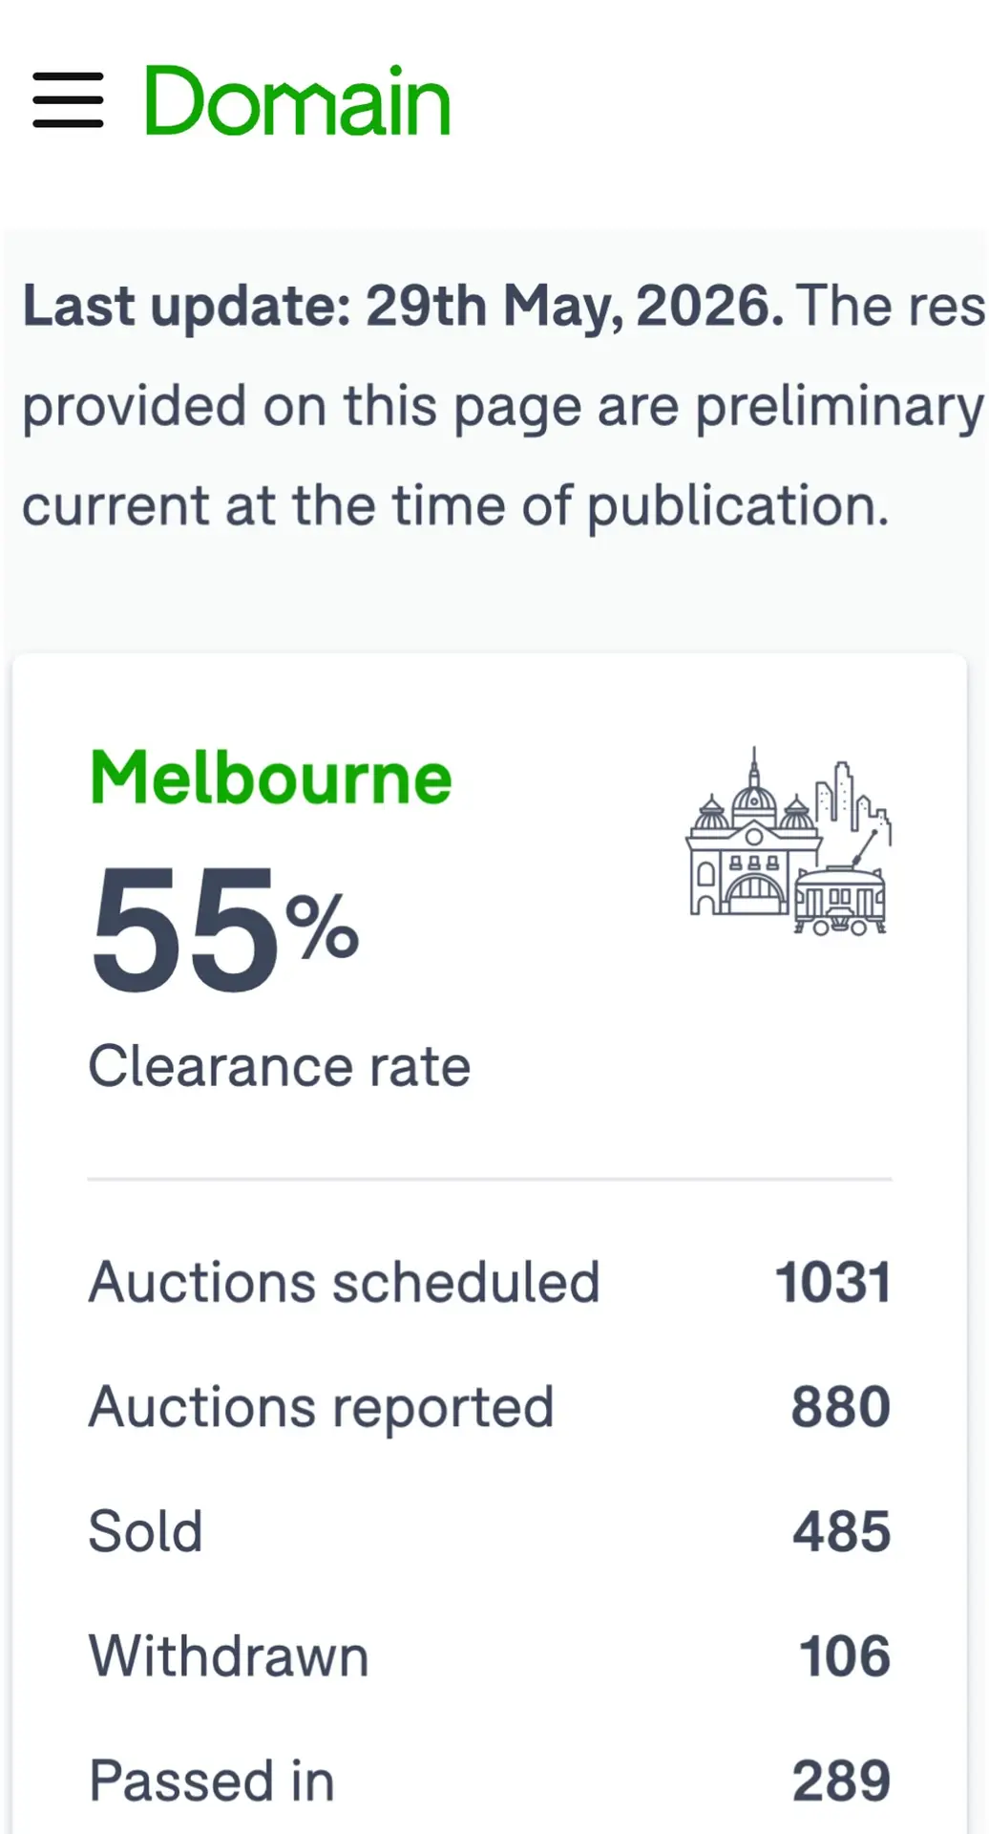Click the 289 passed in value

842,1781
